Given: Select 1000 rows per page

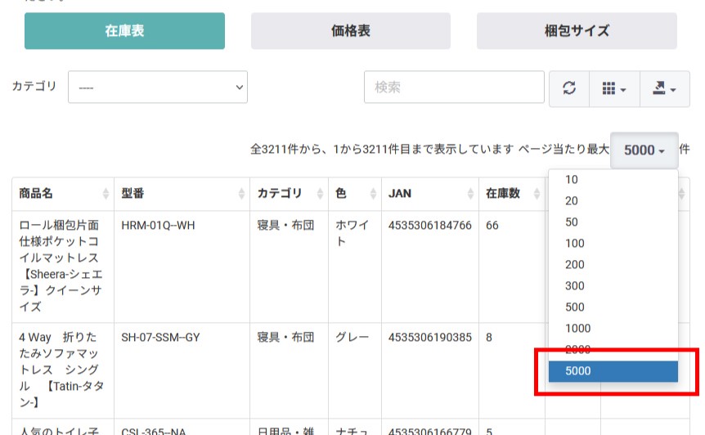Looking at the screenshot, I should (613, 328).
